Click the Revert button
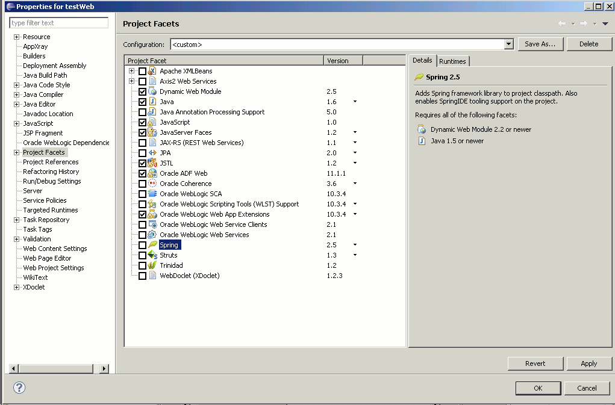Viewport: 615px width, 405px height. tap(535, 363)
